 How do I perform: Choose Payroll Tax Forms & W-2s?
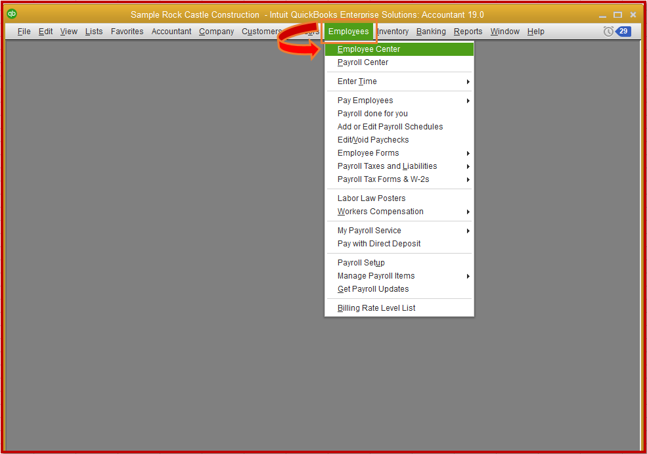click(399, 179)
